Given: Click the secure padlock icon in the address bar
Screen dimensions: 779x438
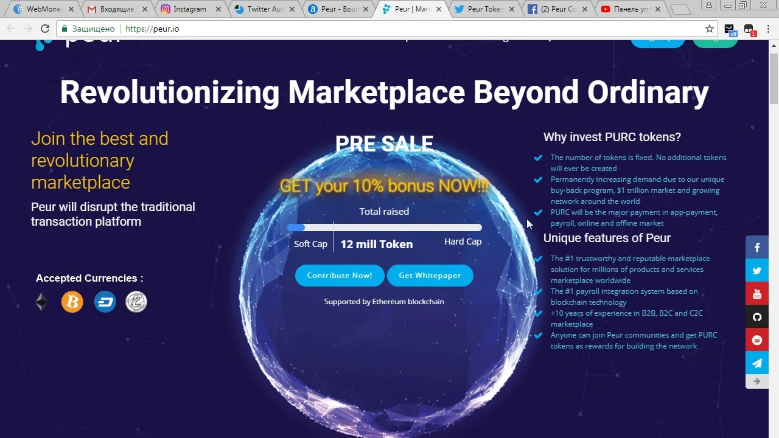Looking at the screenshot, I should click(x=65, y=29).
